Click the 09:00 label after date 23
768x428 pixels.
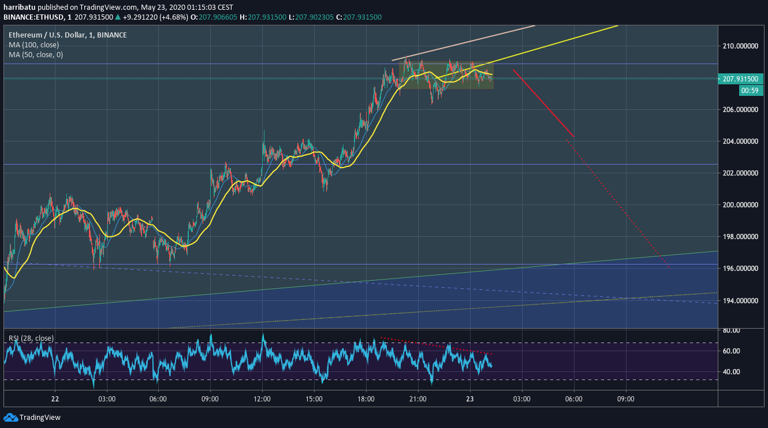tap(625, 399)
